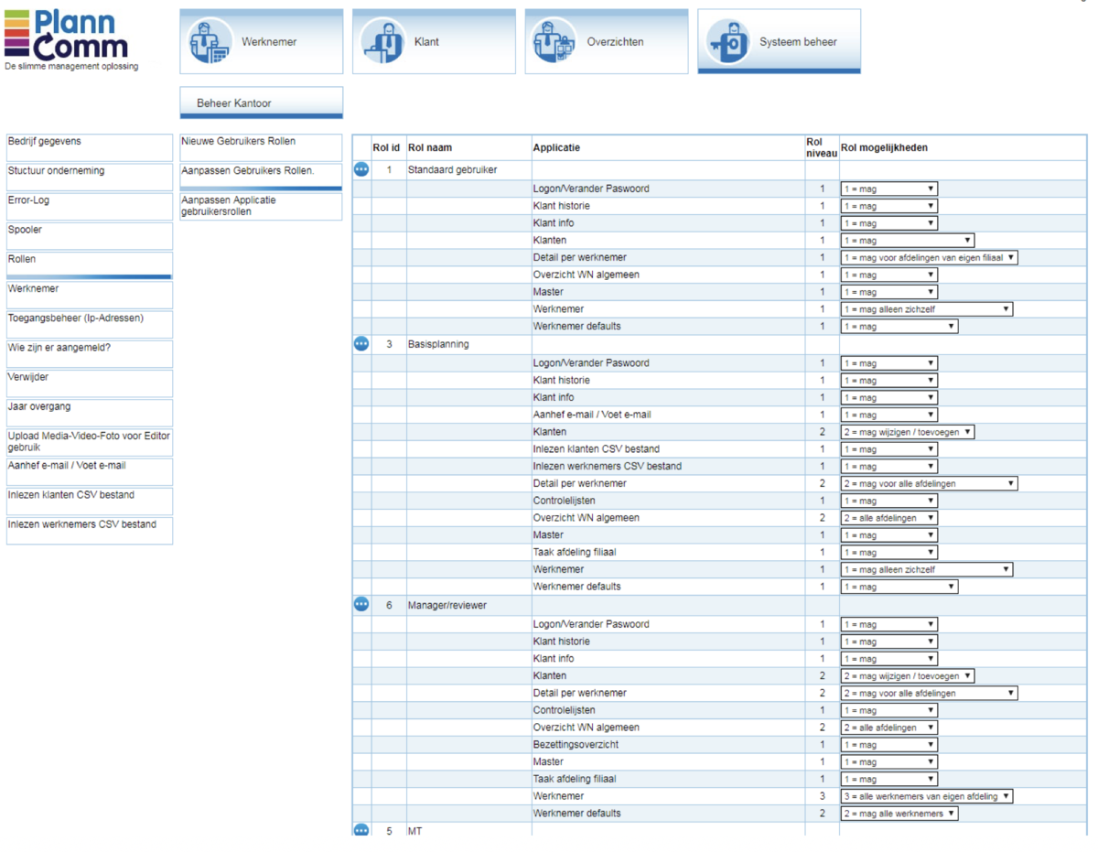This screenshot has width=1098, height=852.
Task: Click blue dots icon beside MT role
Action: point(361,830)
